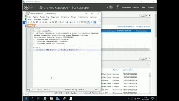Paste using the clipboard toolbar icon
This screenshot has height=101, width=179.
[x=56, y=22]
